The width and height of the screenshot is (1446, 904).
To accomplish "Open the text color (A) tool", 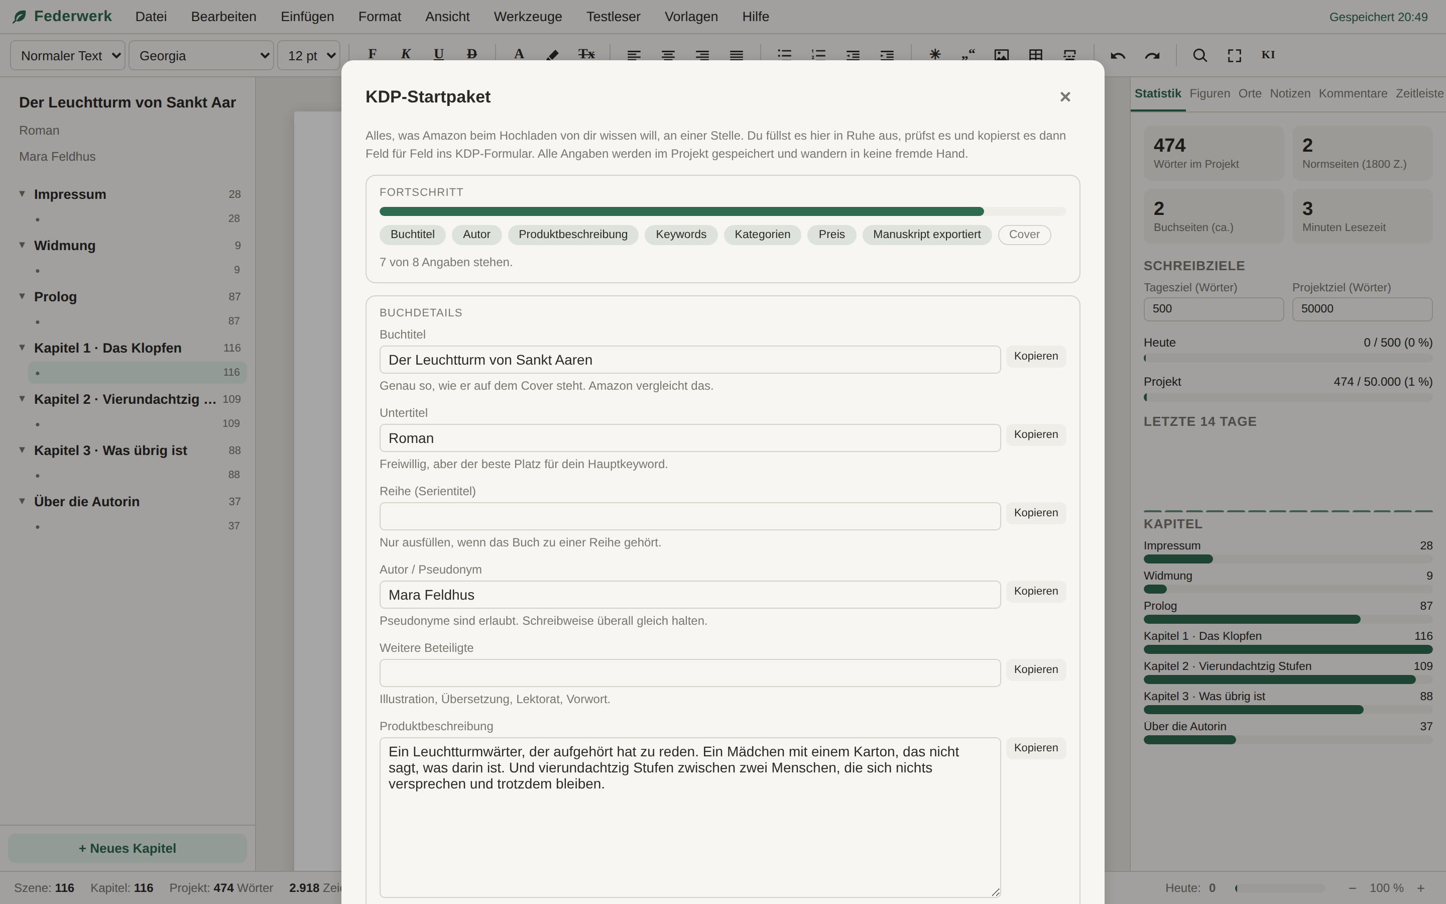I will [x=519, y=54].
